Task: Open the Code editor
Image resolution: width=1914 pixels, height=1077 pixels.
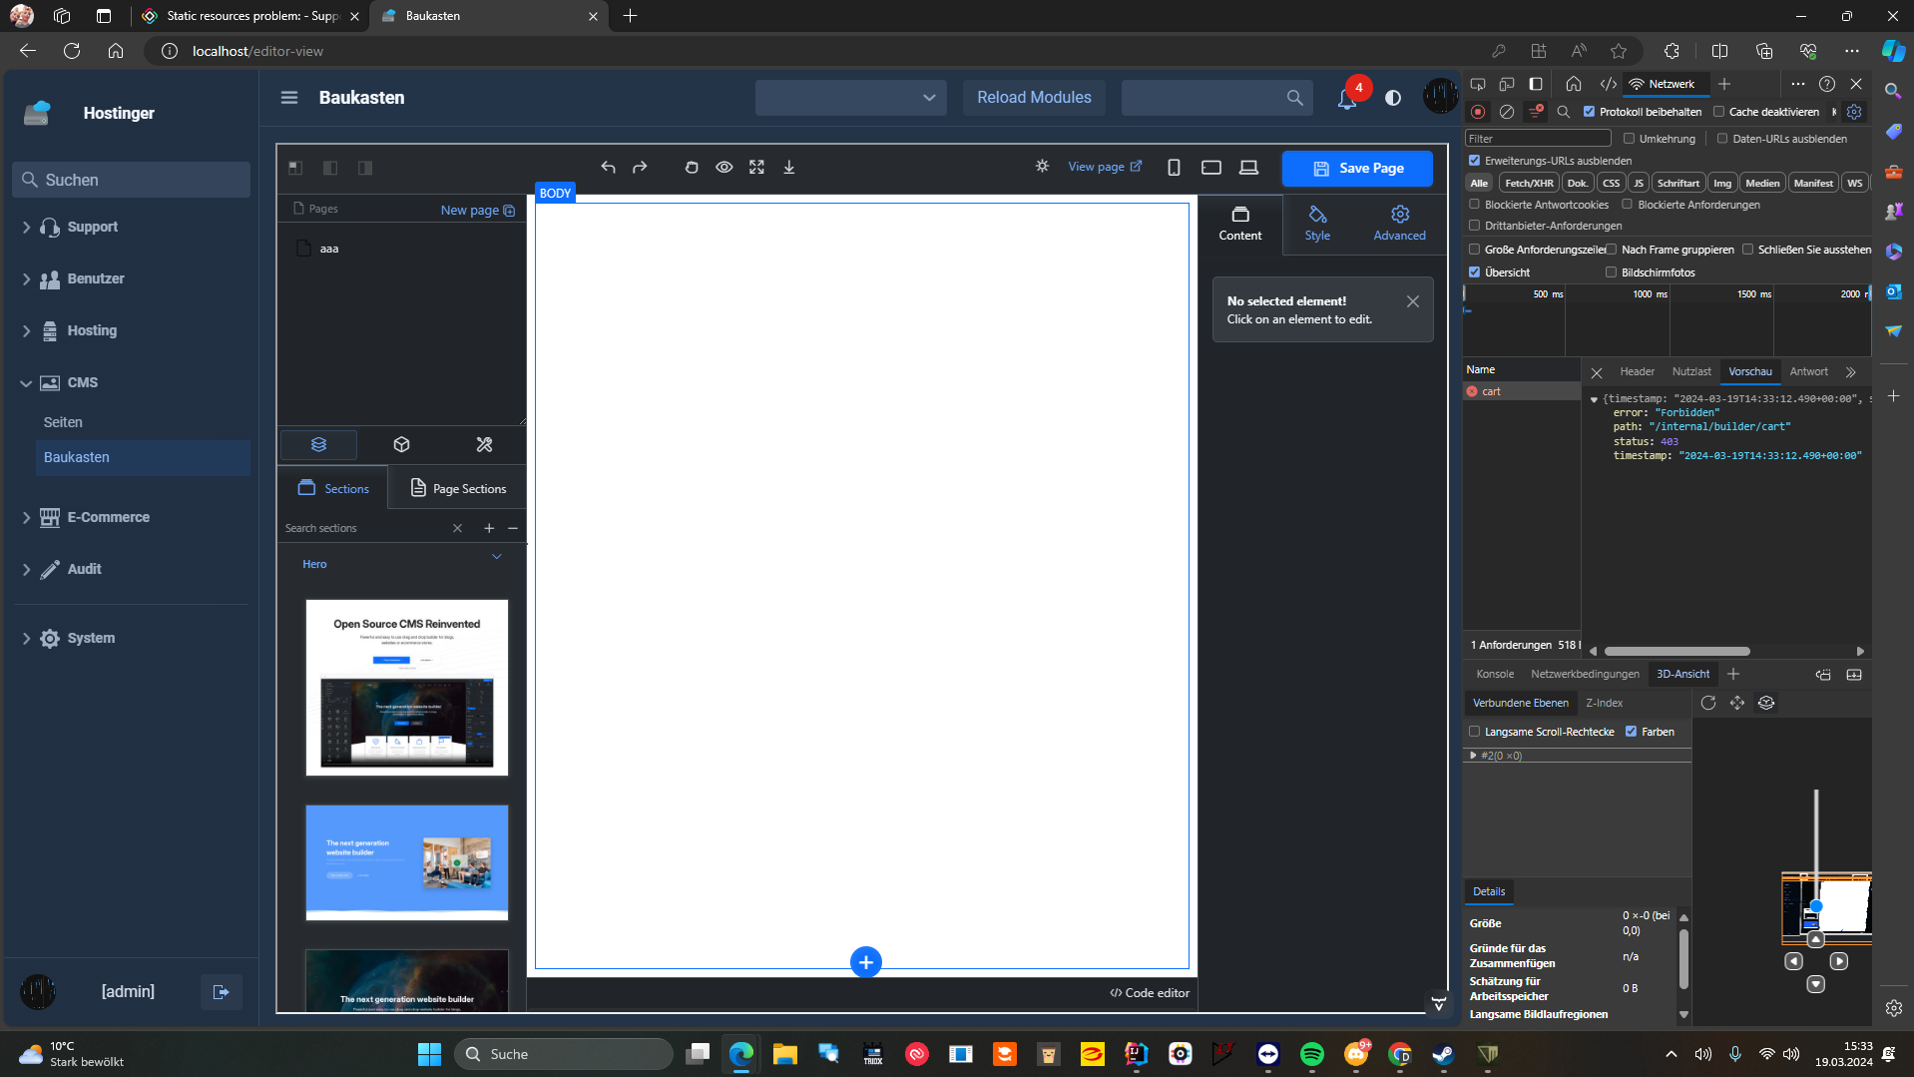Action: [x=1150, y=993]
